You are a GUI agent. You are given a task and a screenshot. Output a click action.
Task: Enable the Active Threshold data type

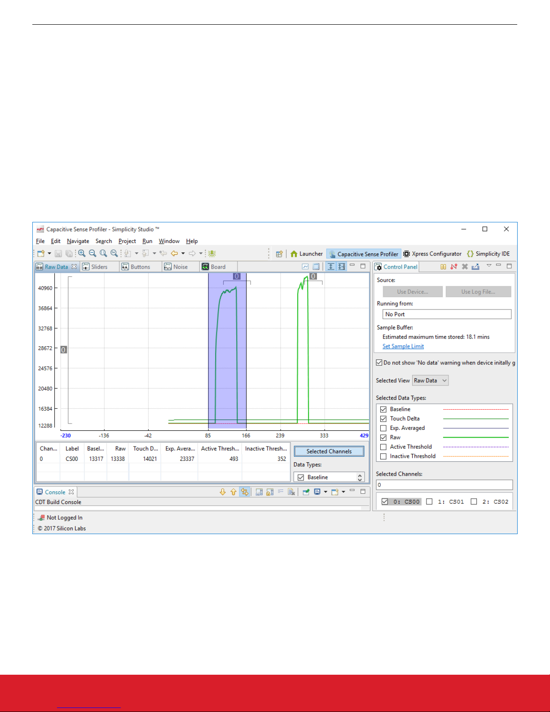pyautogui.click(x=383, y=447)
